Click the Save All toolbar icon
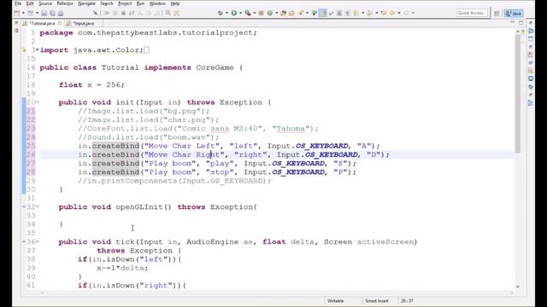Viewport: 547px width, 307px height. point(52,13)
